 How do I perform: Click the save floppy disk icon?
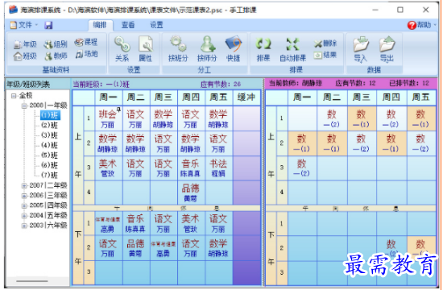pyautogui.click(x=48, y=25)
